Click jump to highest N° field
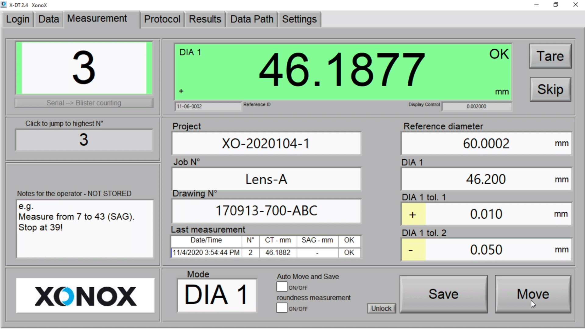Image resolution: width=585 pixels, height=329 pixels. pos(84,140)
